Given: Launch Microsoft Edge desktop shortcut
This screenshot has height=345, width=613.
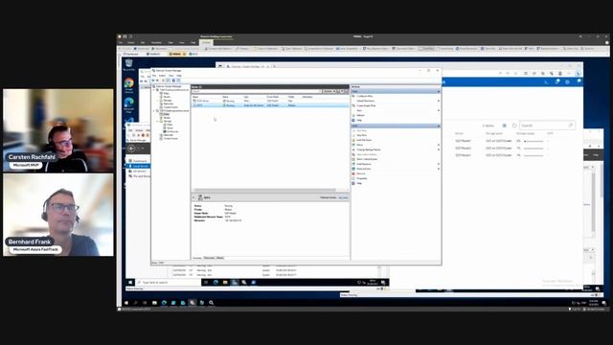Looking at the screenshot, I should [129, 104].
